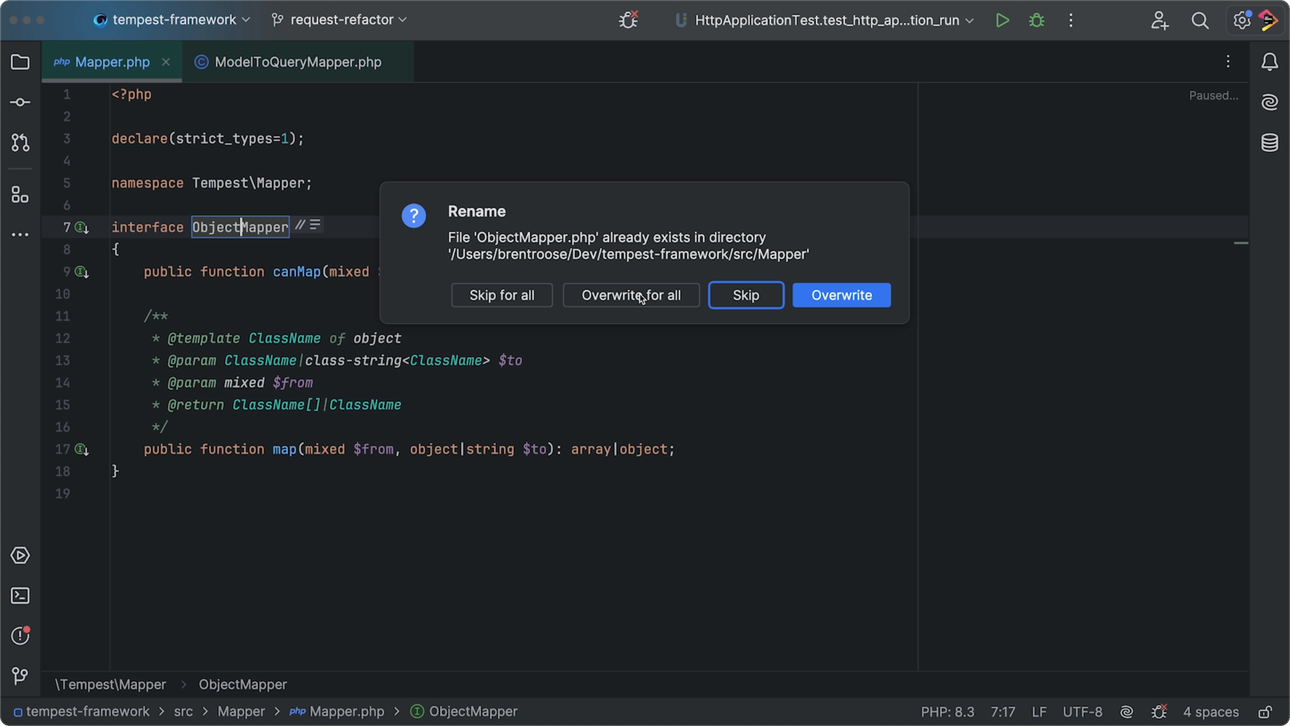Open the UTF-8 encoding selector

(1082, 711)
